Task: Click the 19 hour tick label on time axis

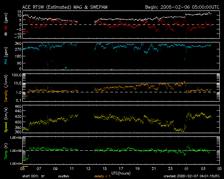Action: [x=138, y=169]
